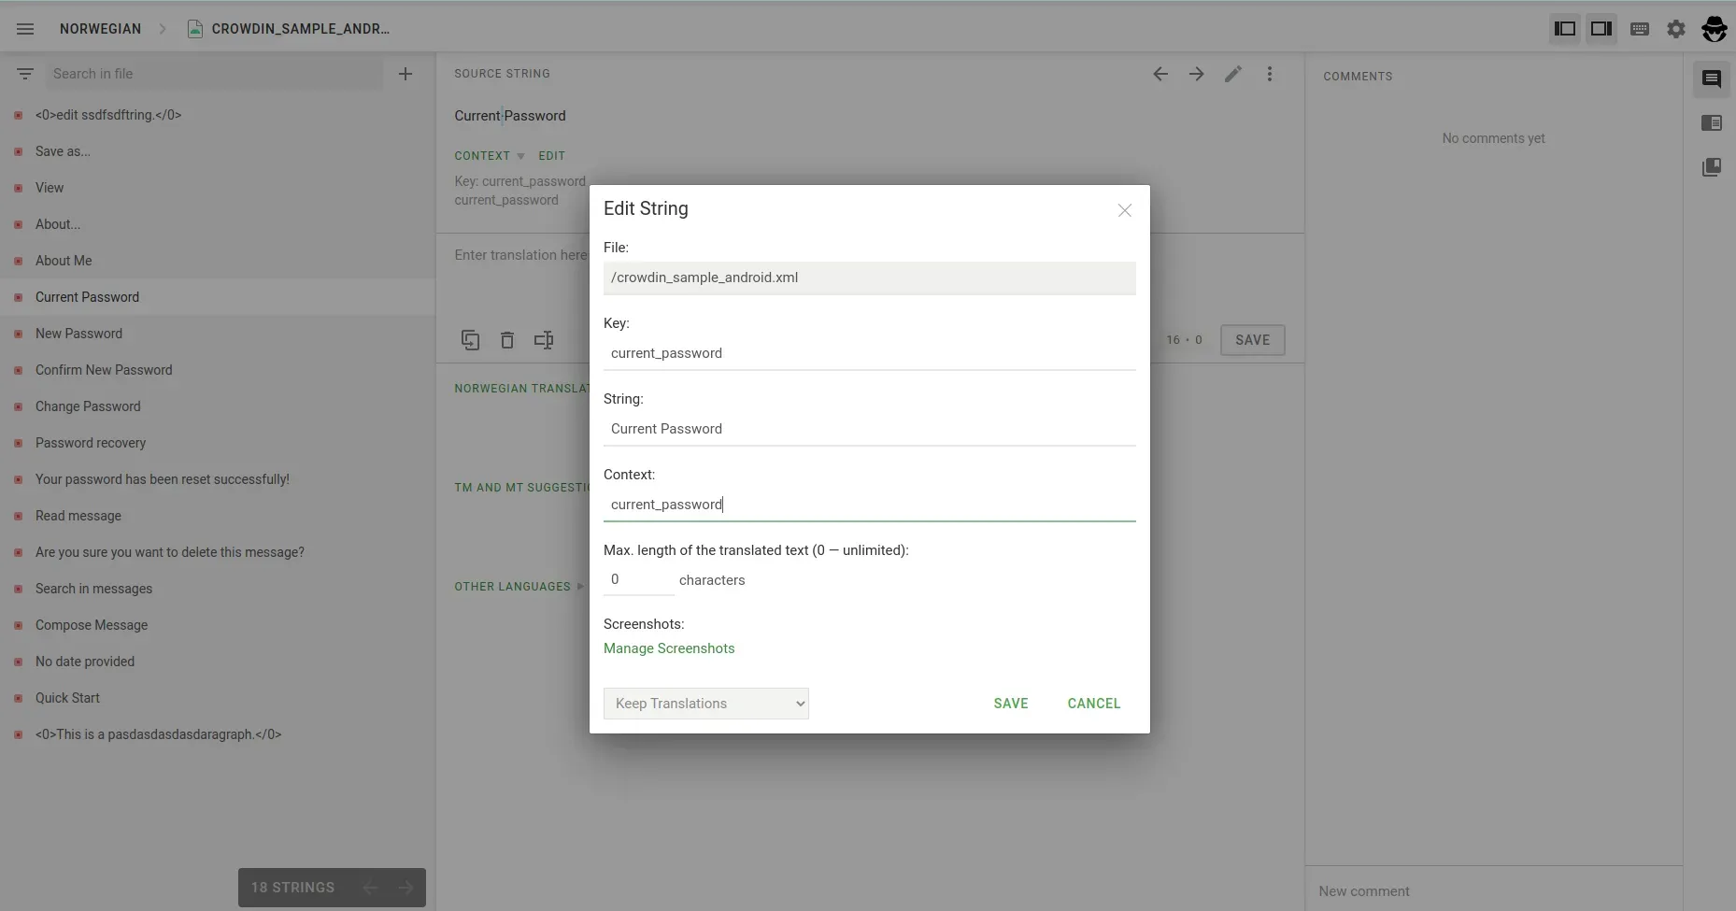The width and height of the screenshot is (1736, 911).
Task: Navigate to the next string with the arrow
Action: [1197, 74]
